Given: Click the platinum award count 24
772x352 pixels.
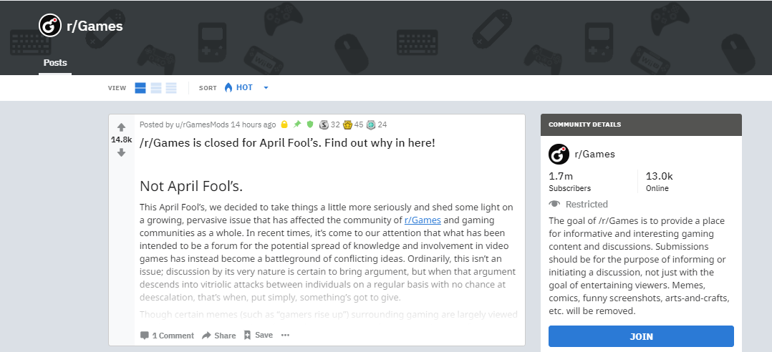Looking at the screenshot, I should tap(382, 125).
